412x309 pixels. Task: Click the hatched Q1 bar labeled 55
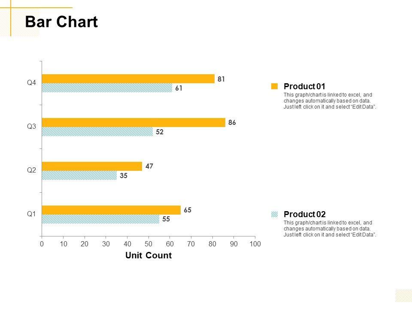pos(100,219)
